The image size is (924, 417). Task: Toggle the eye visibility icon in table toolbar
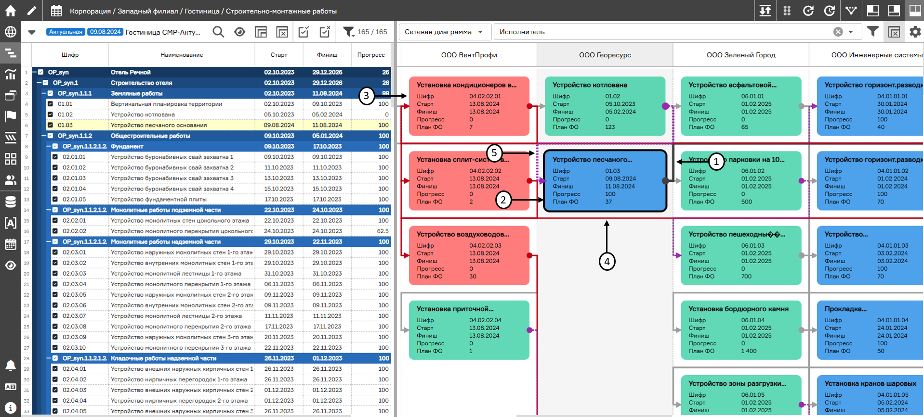239,32
